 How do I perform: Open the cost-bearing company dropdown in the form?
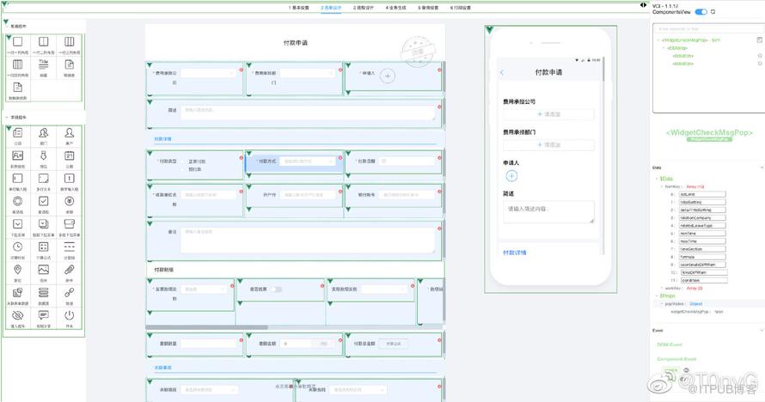[x=208, y=73]
